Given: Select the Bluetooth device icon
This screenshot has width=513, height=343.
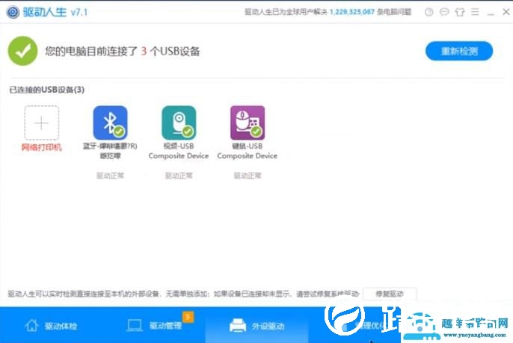Looking at the screenshot, I should click(x=110, y=123).
